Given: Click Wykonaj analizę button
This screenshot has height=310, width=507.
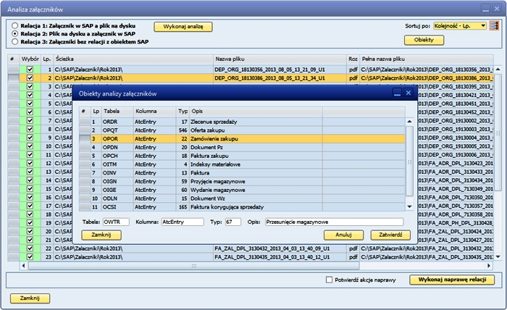Looking at the screenshot, I should (x=183, y=27).
